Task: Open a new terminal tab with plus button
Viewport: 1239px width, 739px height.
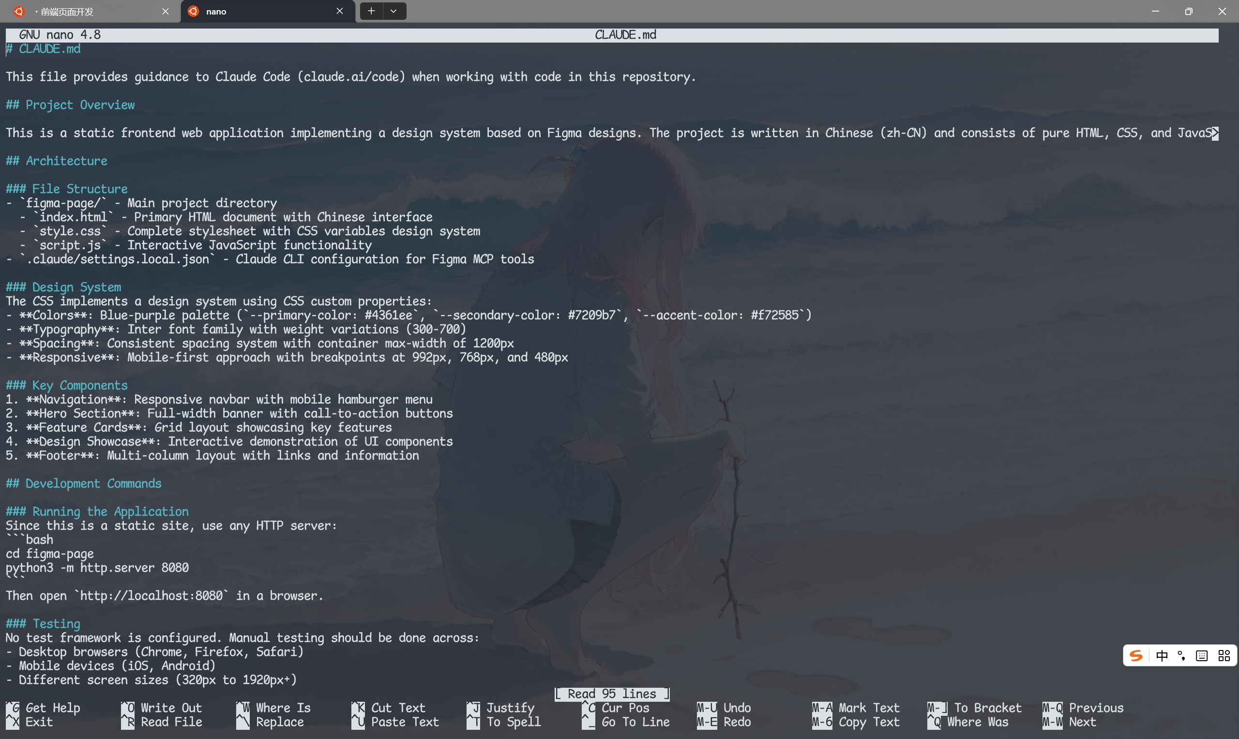Action: pyautogui.click(x=371, y=11)
